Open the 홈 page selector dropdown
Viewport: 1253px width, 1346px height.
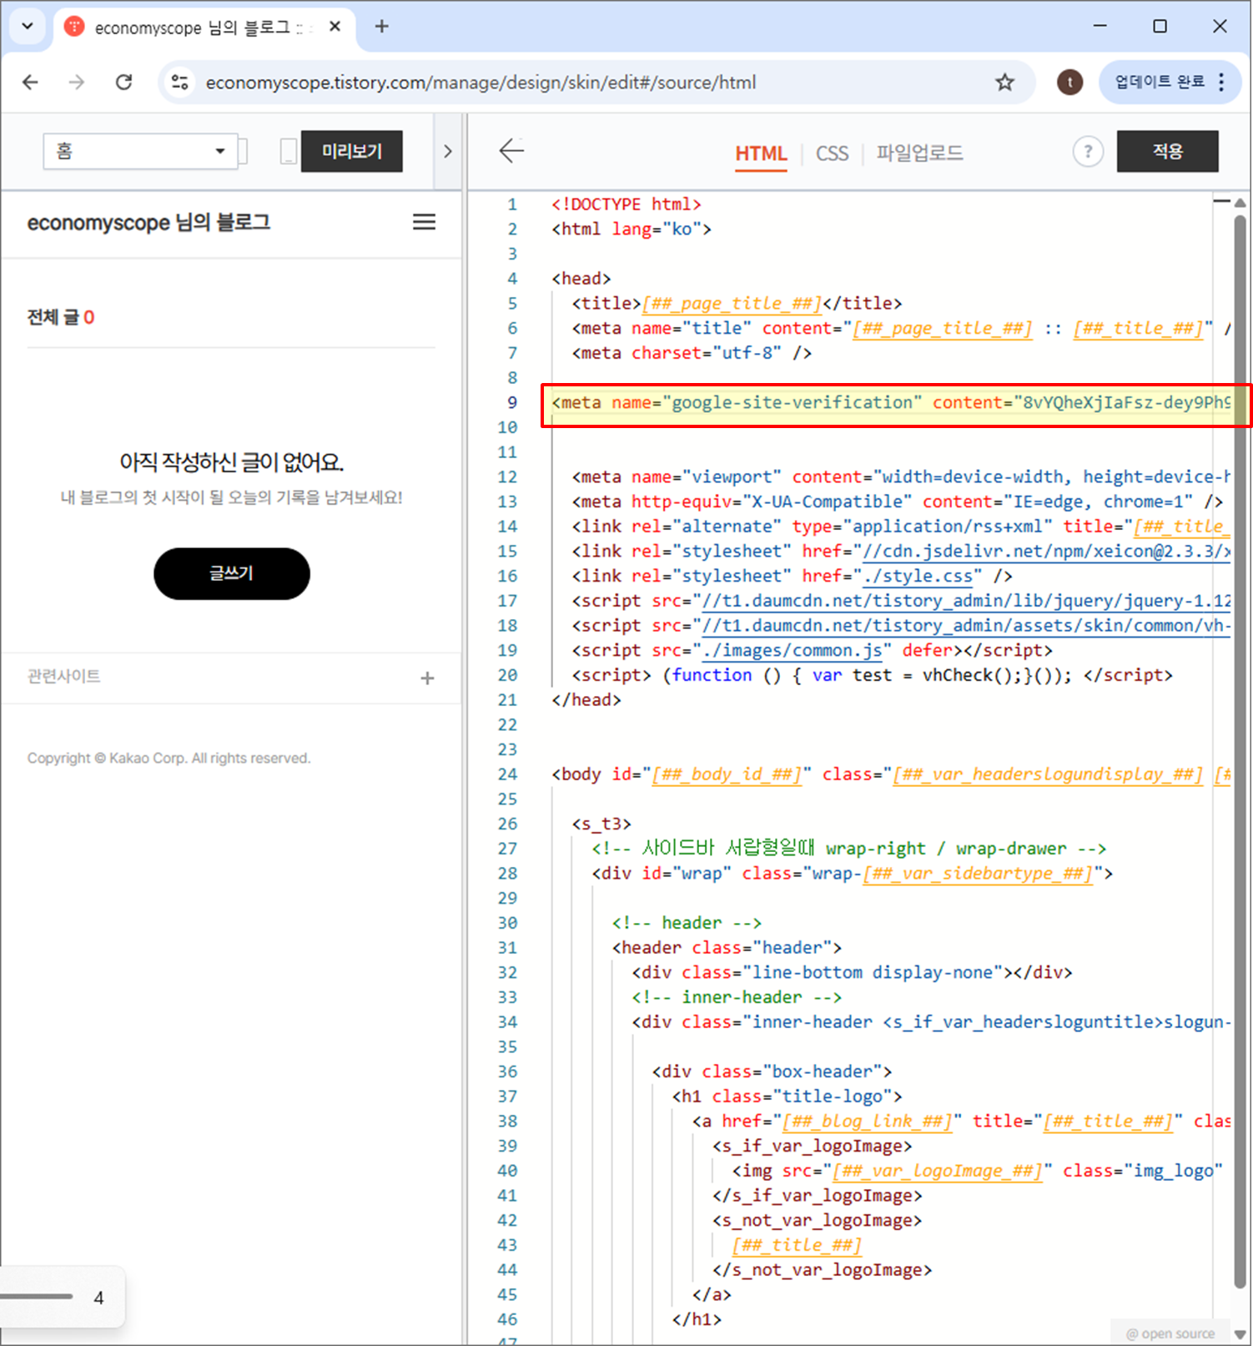point(140,151)
